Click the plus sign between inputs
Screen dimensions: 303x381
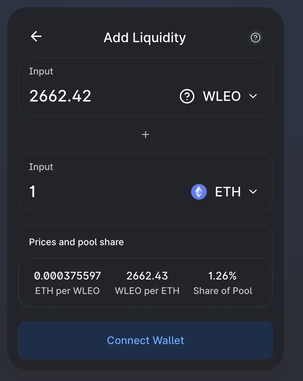coord(146,134)
